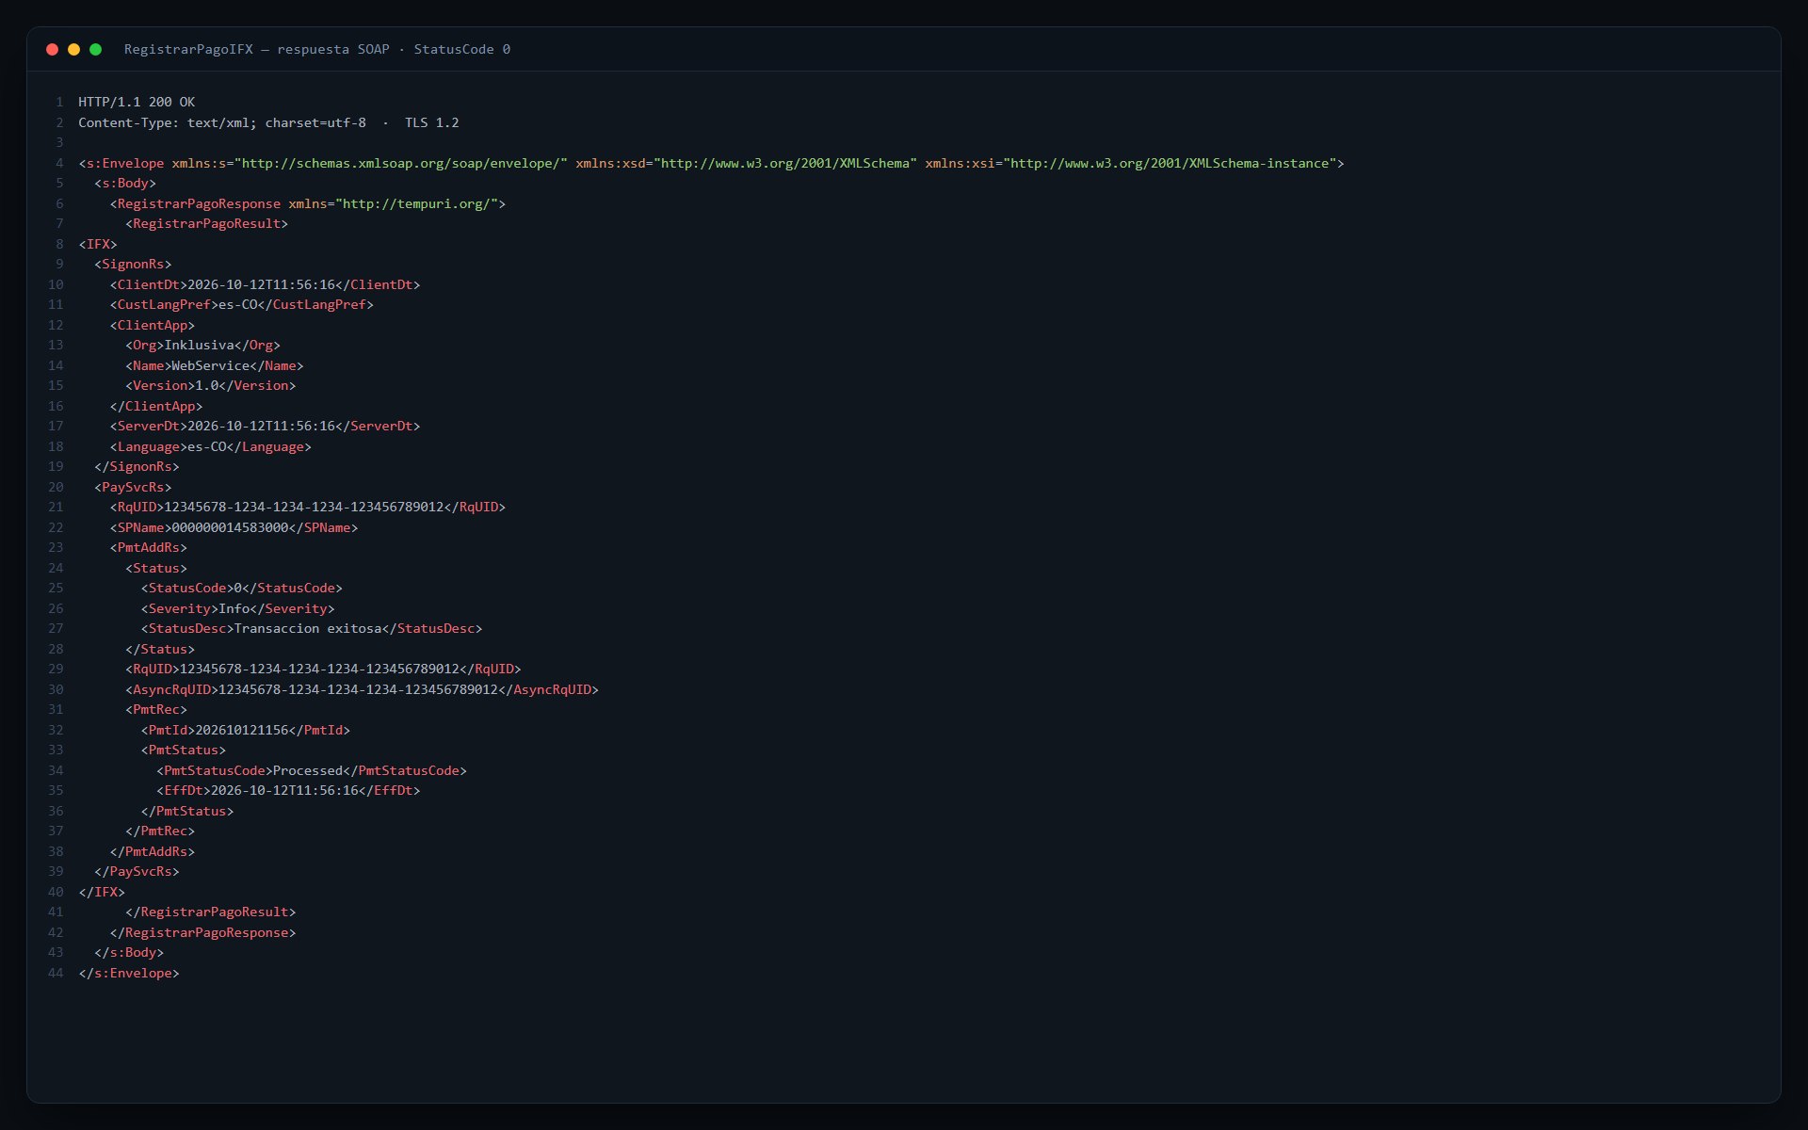The width and height of the screenshot is (1808, 1130).
Task: Click the Name value WebService
Action: (x=211, y=365)
